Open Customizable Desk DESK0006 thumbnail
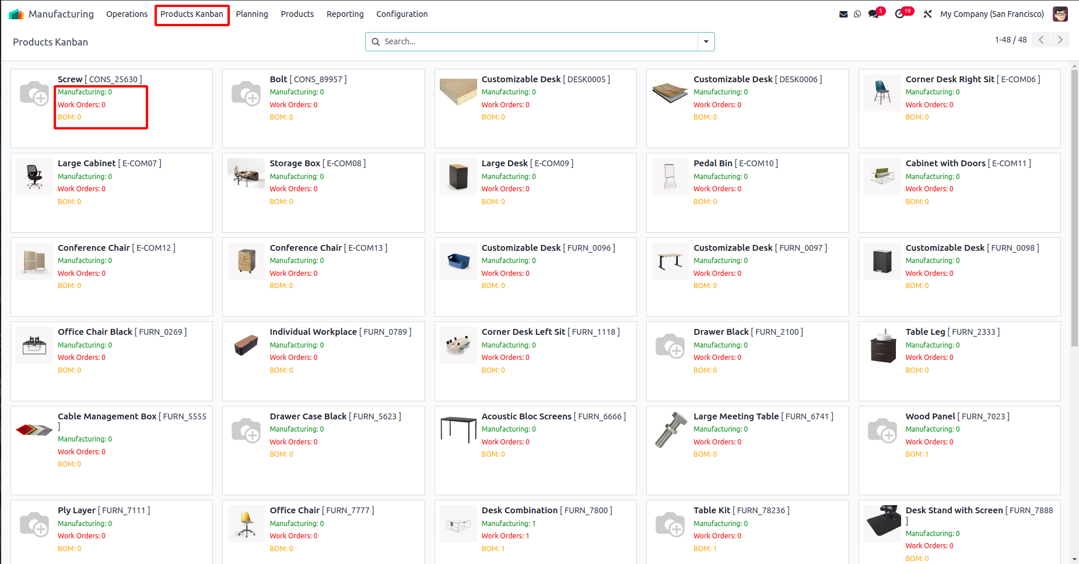Image resolution: width=1079 pixels, height=564 pixels. click(x=670, y=93)
